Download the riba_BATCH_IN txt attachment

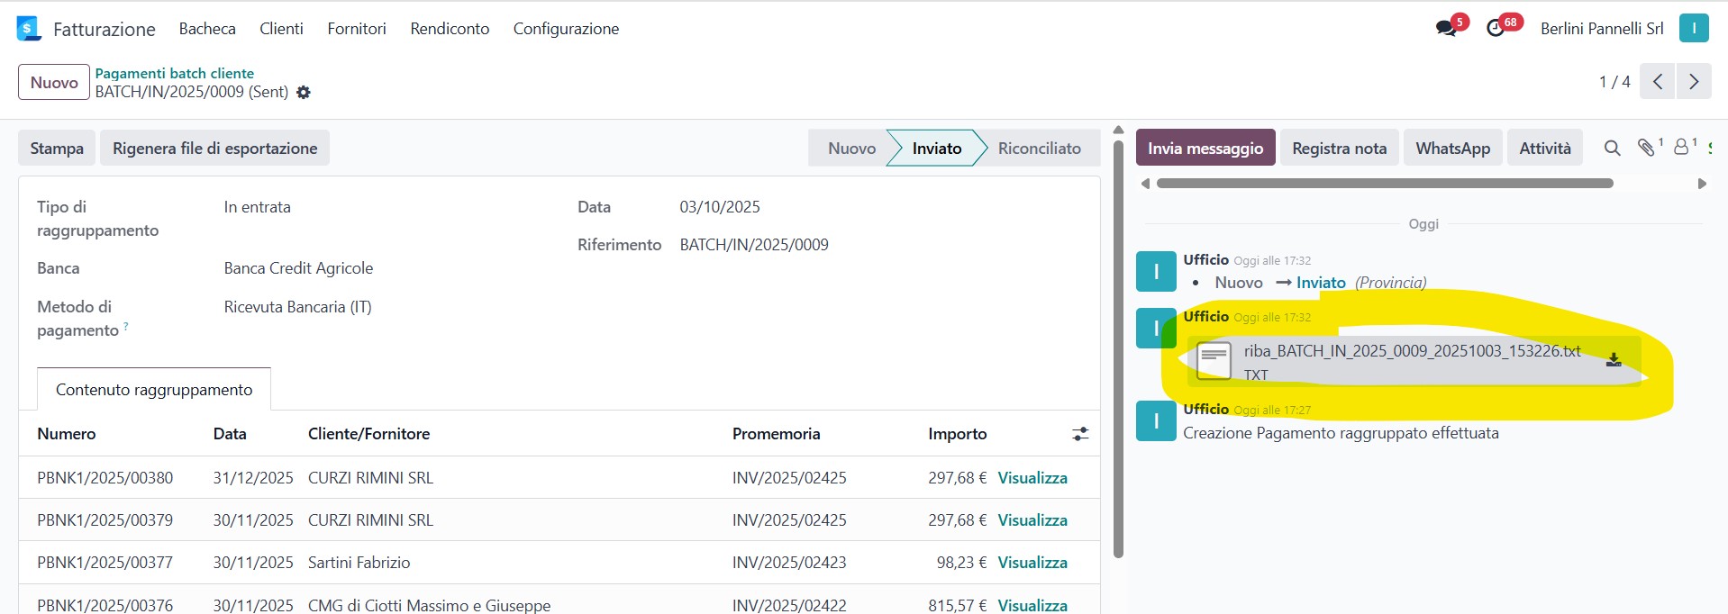pyautogui.click(x=1614, y=360)
